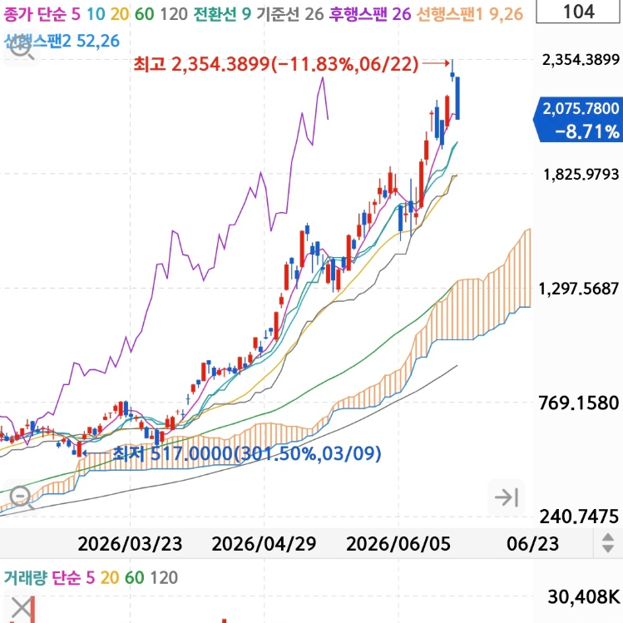Image resolution: width=623 pixels, height=623 pixels.
Task: Tap the zoom-out magnifier icon
Action: [22, 497]
